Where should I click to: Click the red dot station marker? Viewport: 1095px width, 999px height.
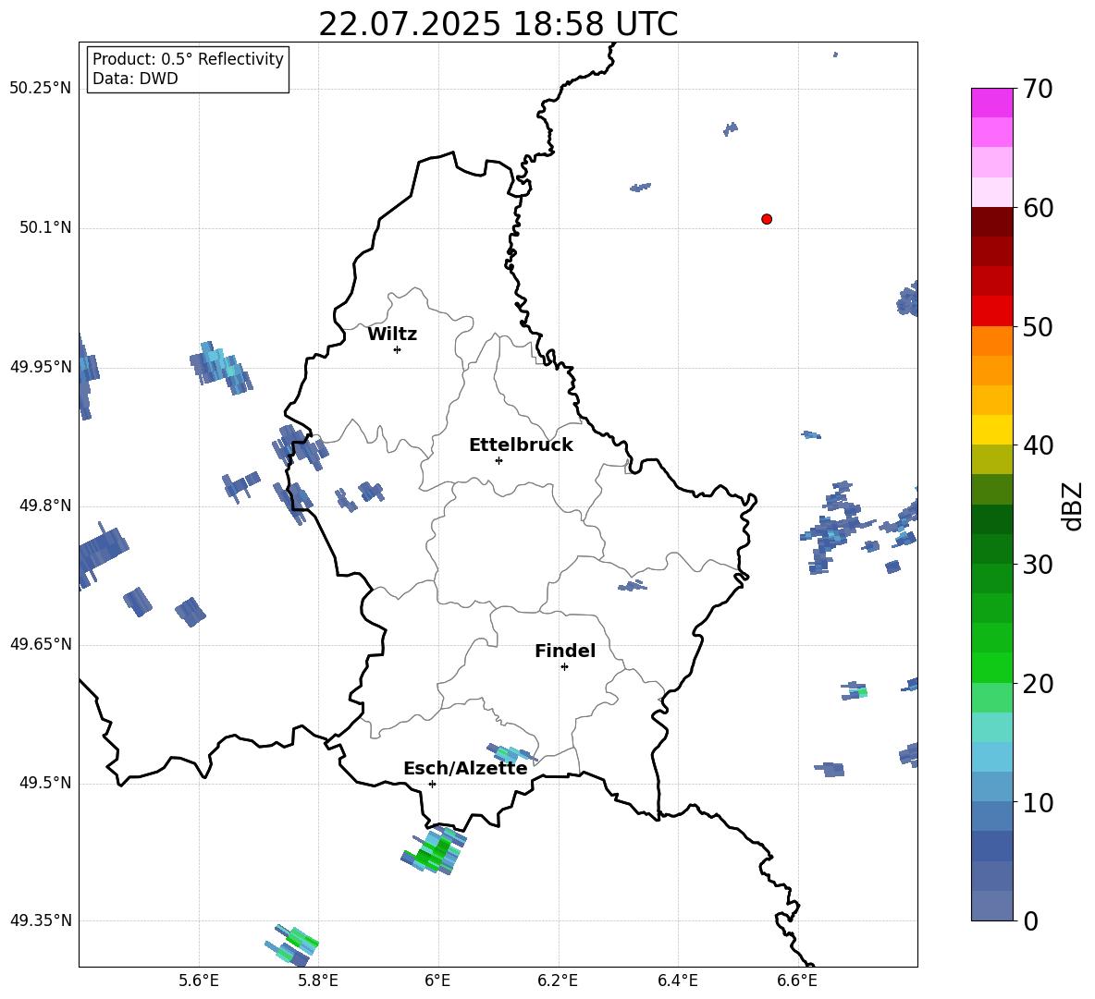[x=767, y=219]
